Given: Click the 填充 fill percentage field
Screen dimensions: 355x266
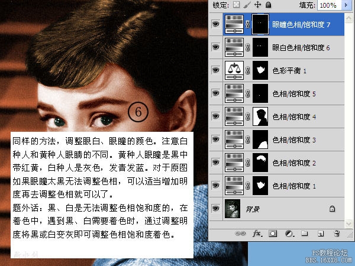Looking at the screenshot, I should [328, 5].
